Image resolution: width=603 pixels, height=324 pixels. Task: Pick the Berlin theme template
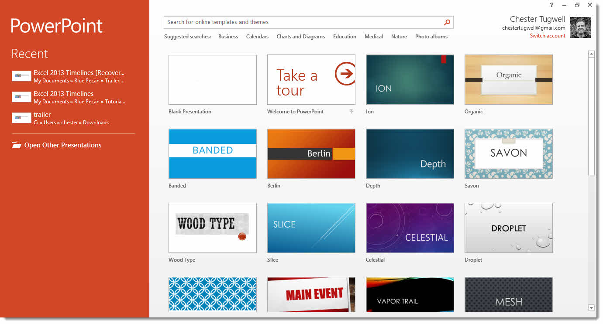311,153
